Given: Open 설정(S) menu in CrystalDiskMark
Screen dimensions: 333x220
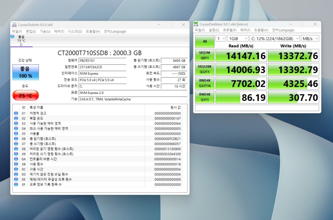Looking at the screenshot, I should (x=214, y=30).
